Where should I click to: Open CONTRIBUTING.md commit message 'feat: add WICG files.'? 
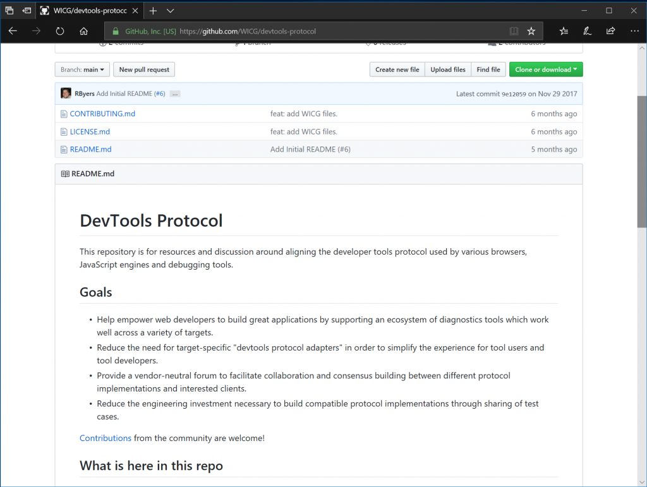304,114
